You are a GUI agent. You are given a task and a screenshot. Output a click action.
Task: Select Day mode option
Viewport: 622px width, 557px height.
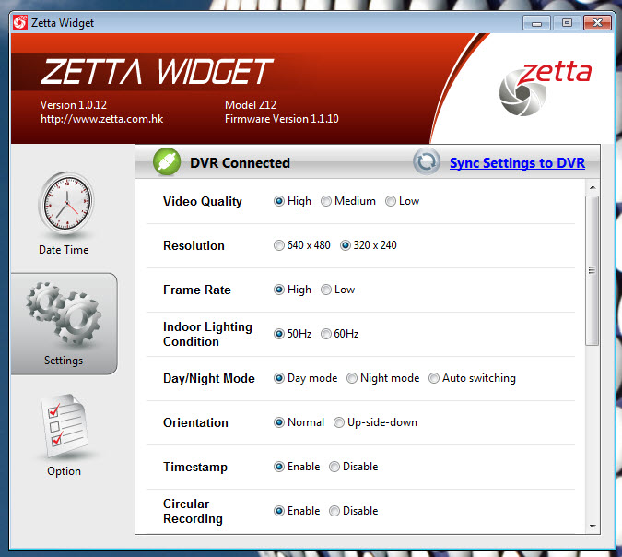(x=279, y=378)
